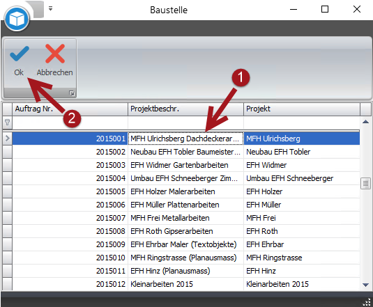
Task: Cancel with the red Abbrechen cross
Action: (x=54, y=60)
